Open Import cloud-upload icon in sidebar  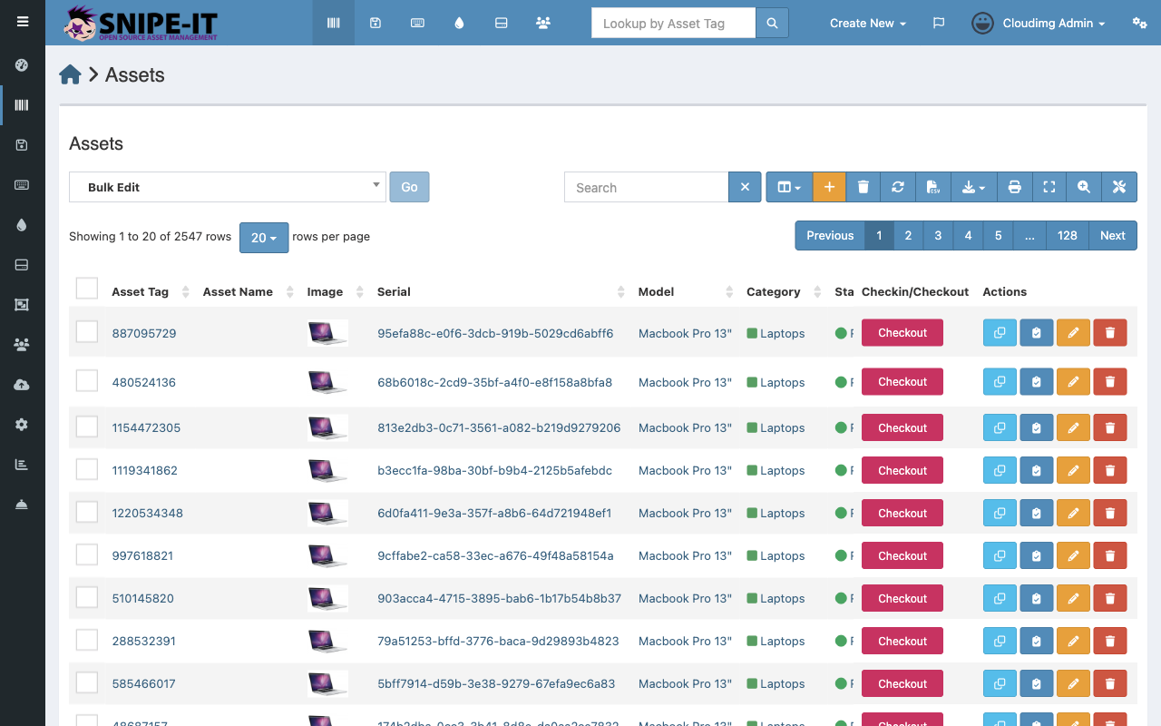tap(22, 385)
